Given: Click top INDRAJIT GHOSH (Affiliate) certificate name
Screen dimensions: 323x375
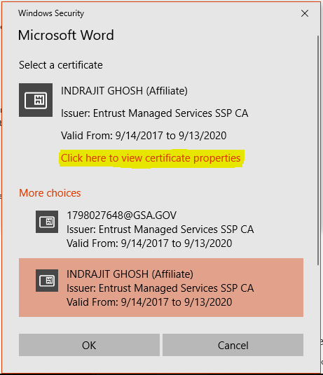Looking at the screenshot, I should [x=124, y=91].
